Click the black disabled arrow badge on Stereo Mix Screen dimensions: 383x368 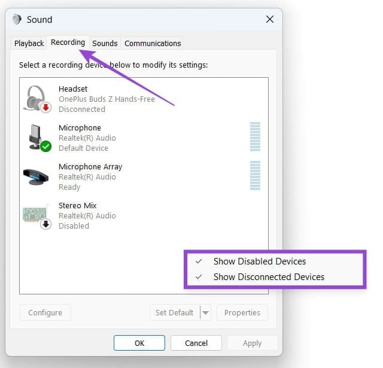[45, 224]
